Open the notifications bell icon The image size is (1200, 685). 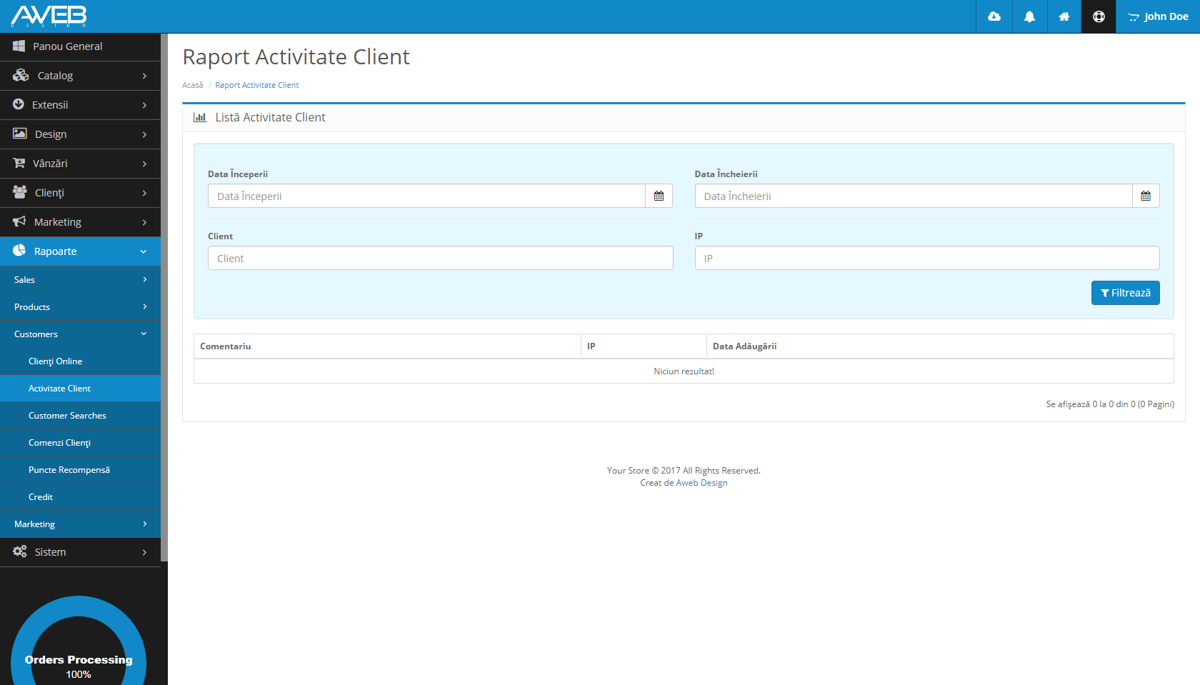pos(1029,16)
